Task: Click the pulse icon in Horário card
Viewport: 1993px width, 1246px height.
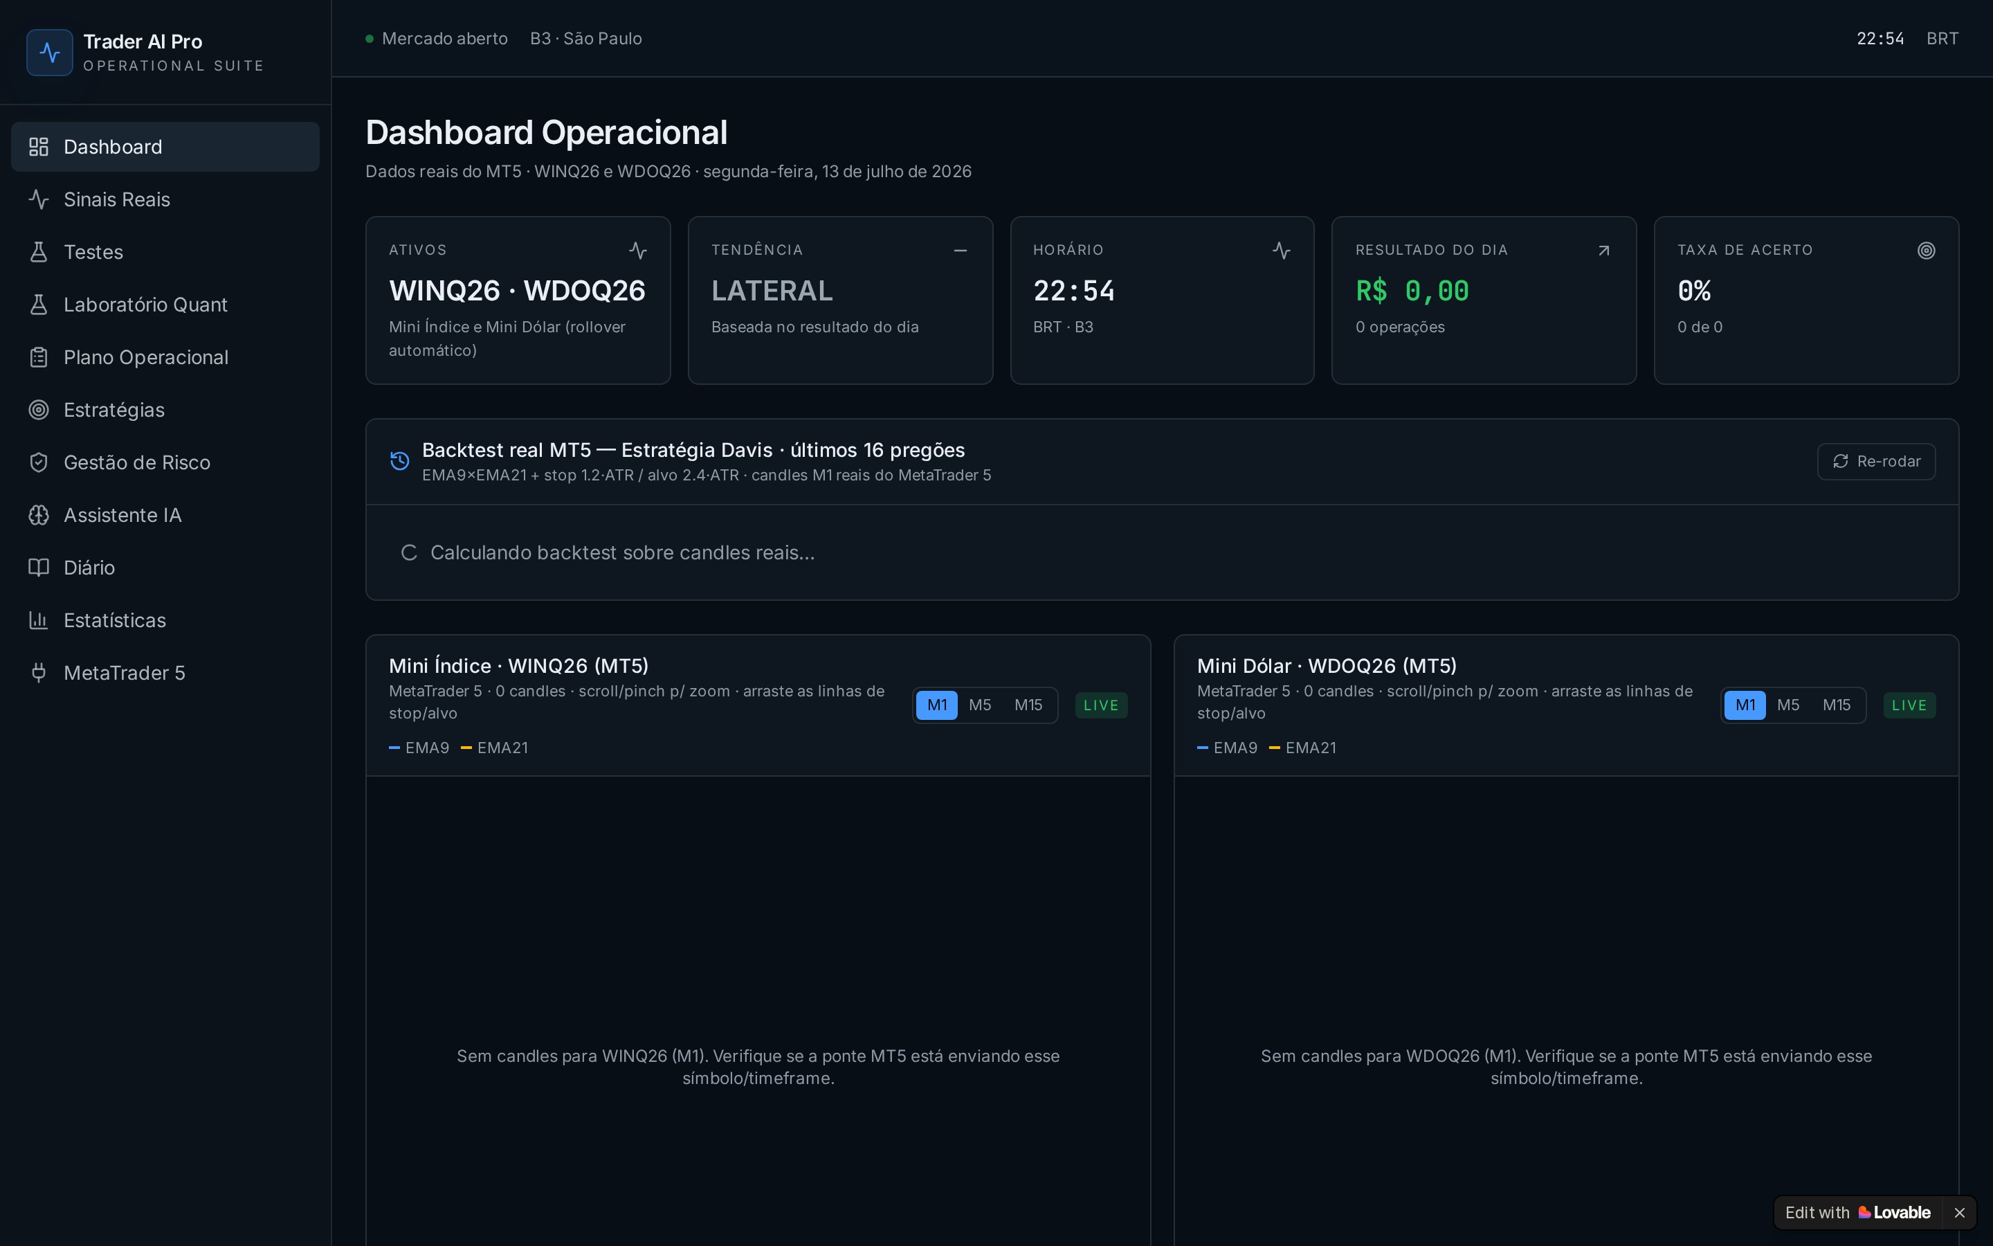Action: click(x=1282, y=251)
